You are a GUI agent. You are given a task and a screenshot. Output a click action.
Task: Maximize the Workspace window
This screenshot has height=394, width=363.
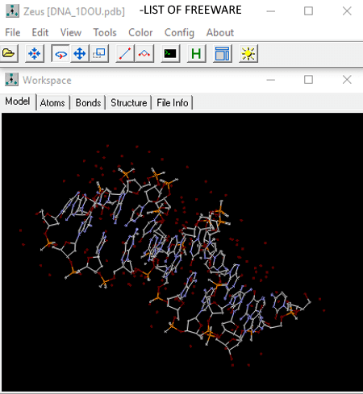coord(308,80)
